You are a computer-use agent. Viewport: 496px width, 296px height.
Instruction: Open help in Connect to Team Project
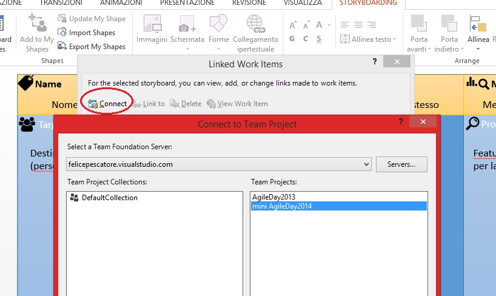point(401,121)
